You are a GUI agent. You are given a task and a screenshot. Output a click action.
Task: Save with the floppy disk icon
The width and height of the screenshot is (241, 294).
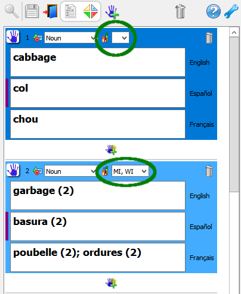click(32, 11)
